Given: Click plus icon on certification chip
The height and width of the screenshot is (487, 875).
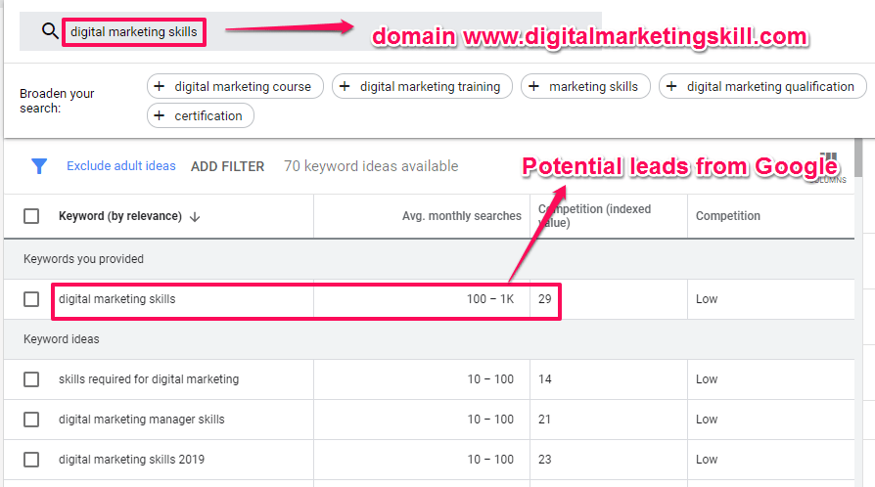Looking at the screenshot, I should 161,115.
